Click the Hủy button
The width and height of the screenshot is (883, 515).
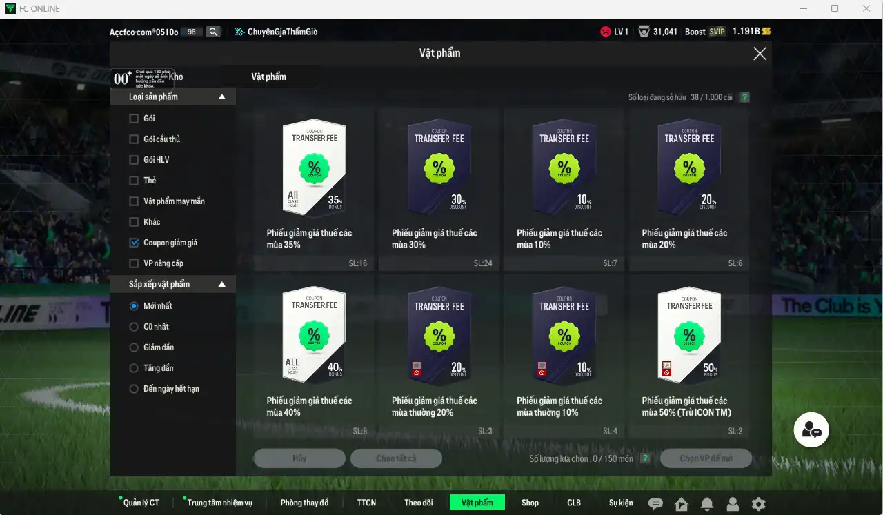(299, 458)
